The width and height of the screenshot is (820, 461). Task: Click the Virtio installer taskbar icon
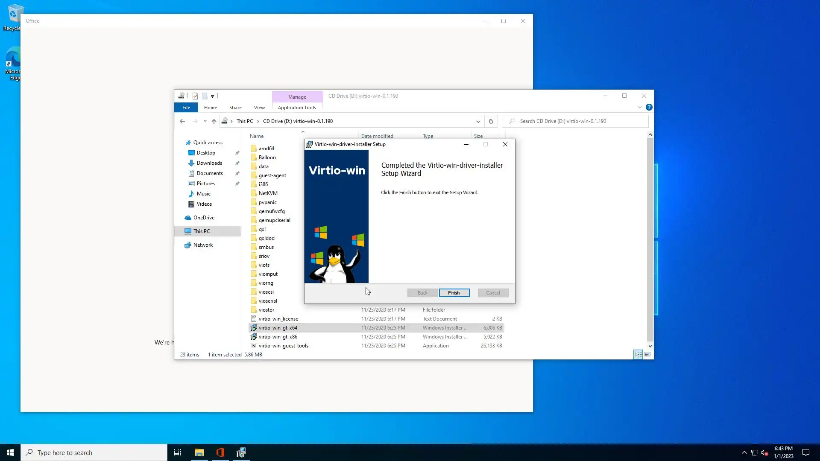tap(241, 452)
